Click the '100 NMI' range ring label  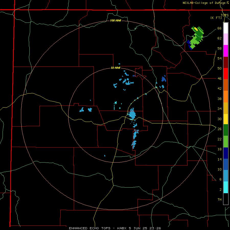pyautogui.click(x=116, y=20)
